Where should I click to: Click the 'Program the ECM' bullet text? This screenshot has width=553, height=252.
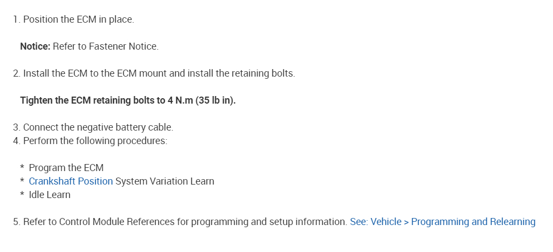coord(66,168)
